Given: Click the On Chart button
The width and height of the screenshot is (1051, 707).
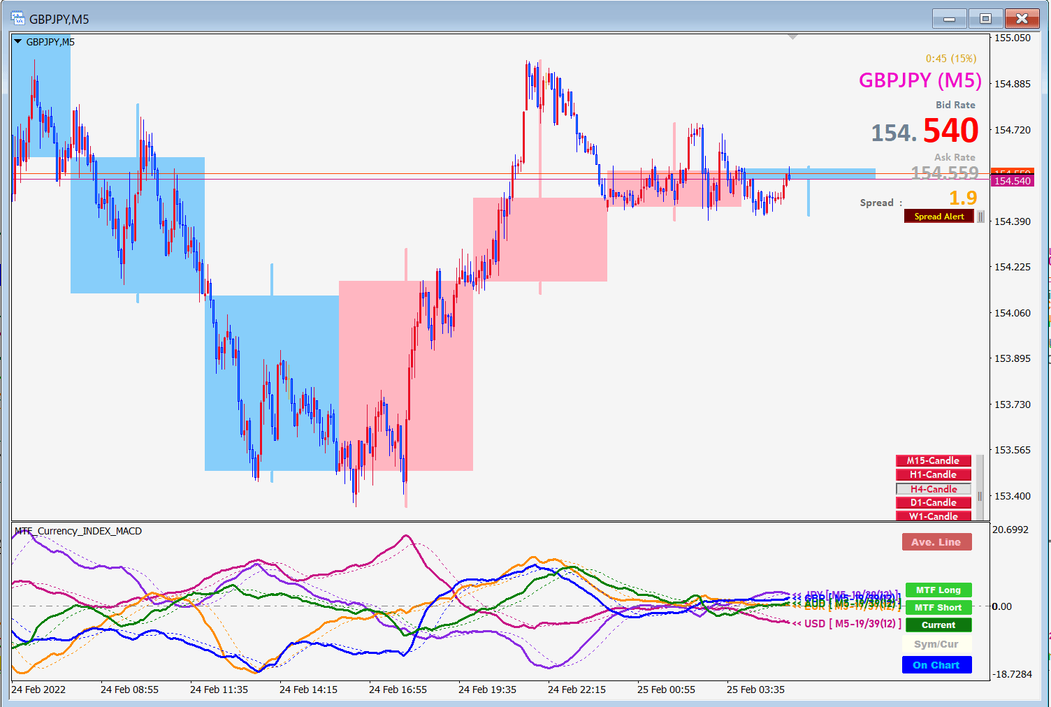Looking at the screenshot, I should click(x=936, y=665).
